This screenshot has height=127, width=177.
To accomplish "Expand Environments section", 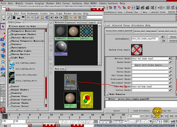I will [10, 47].
